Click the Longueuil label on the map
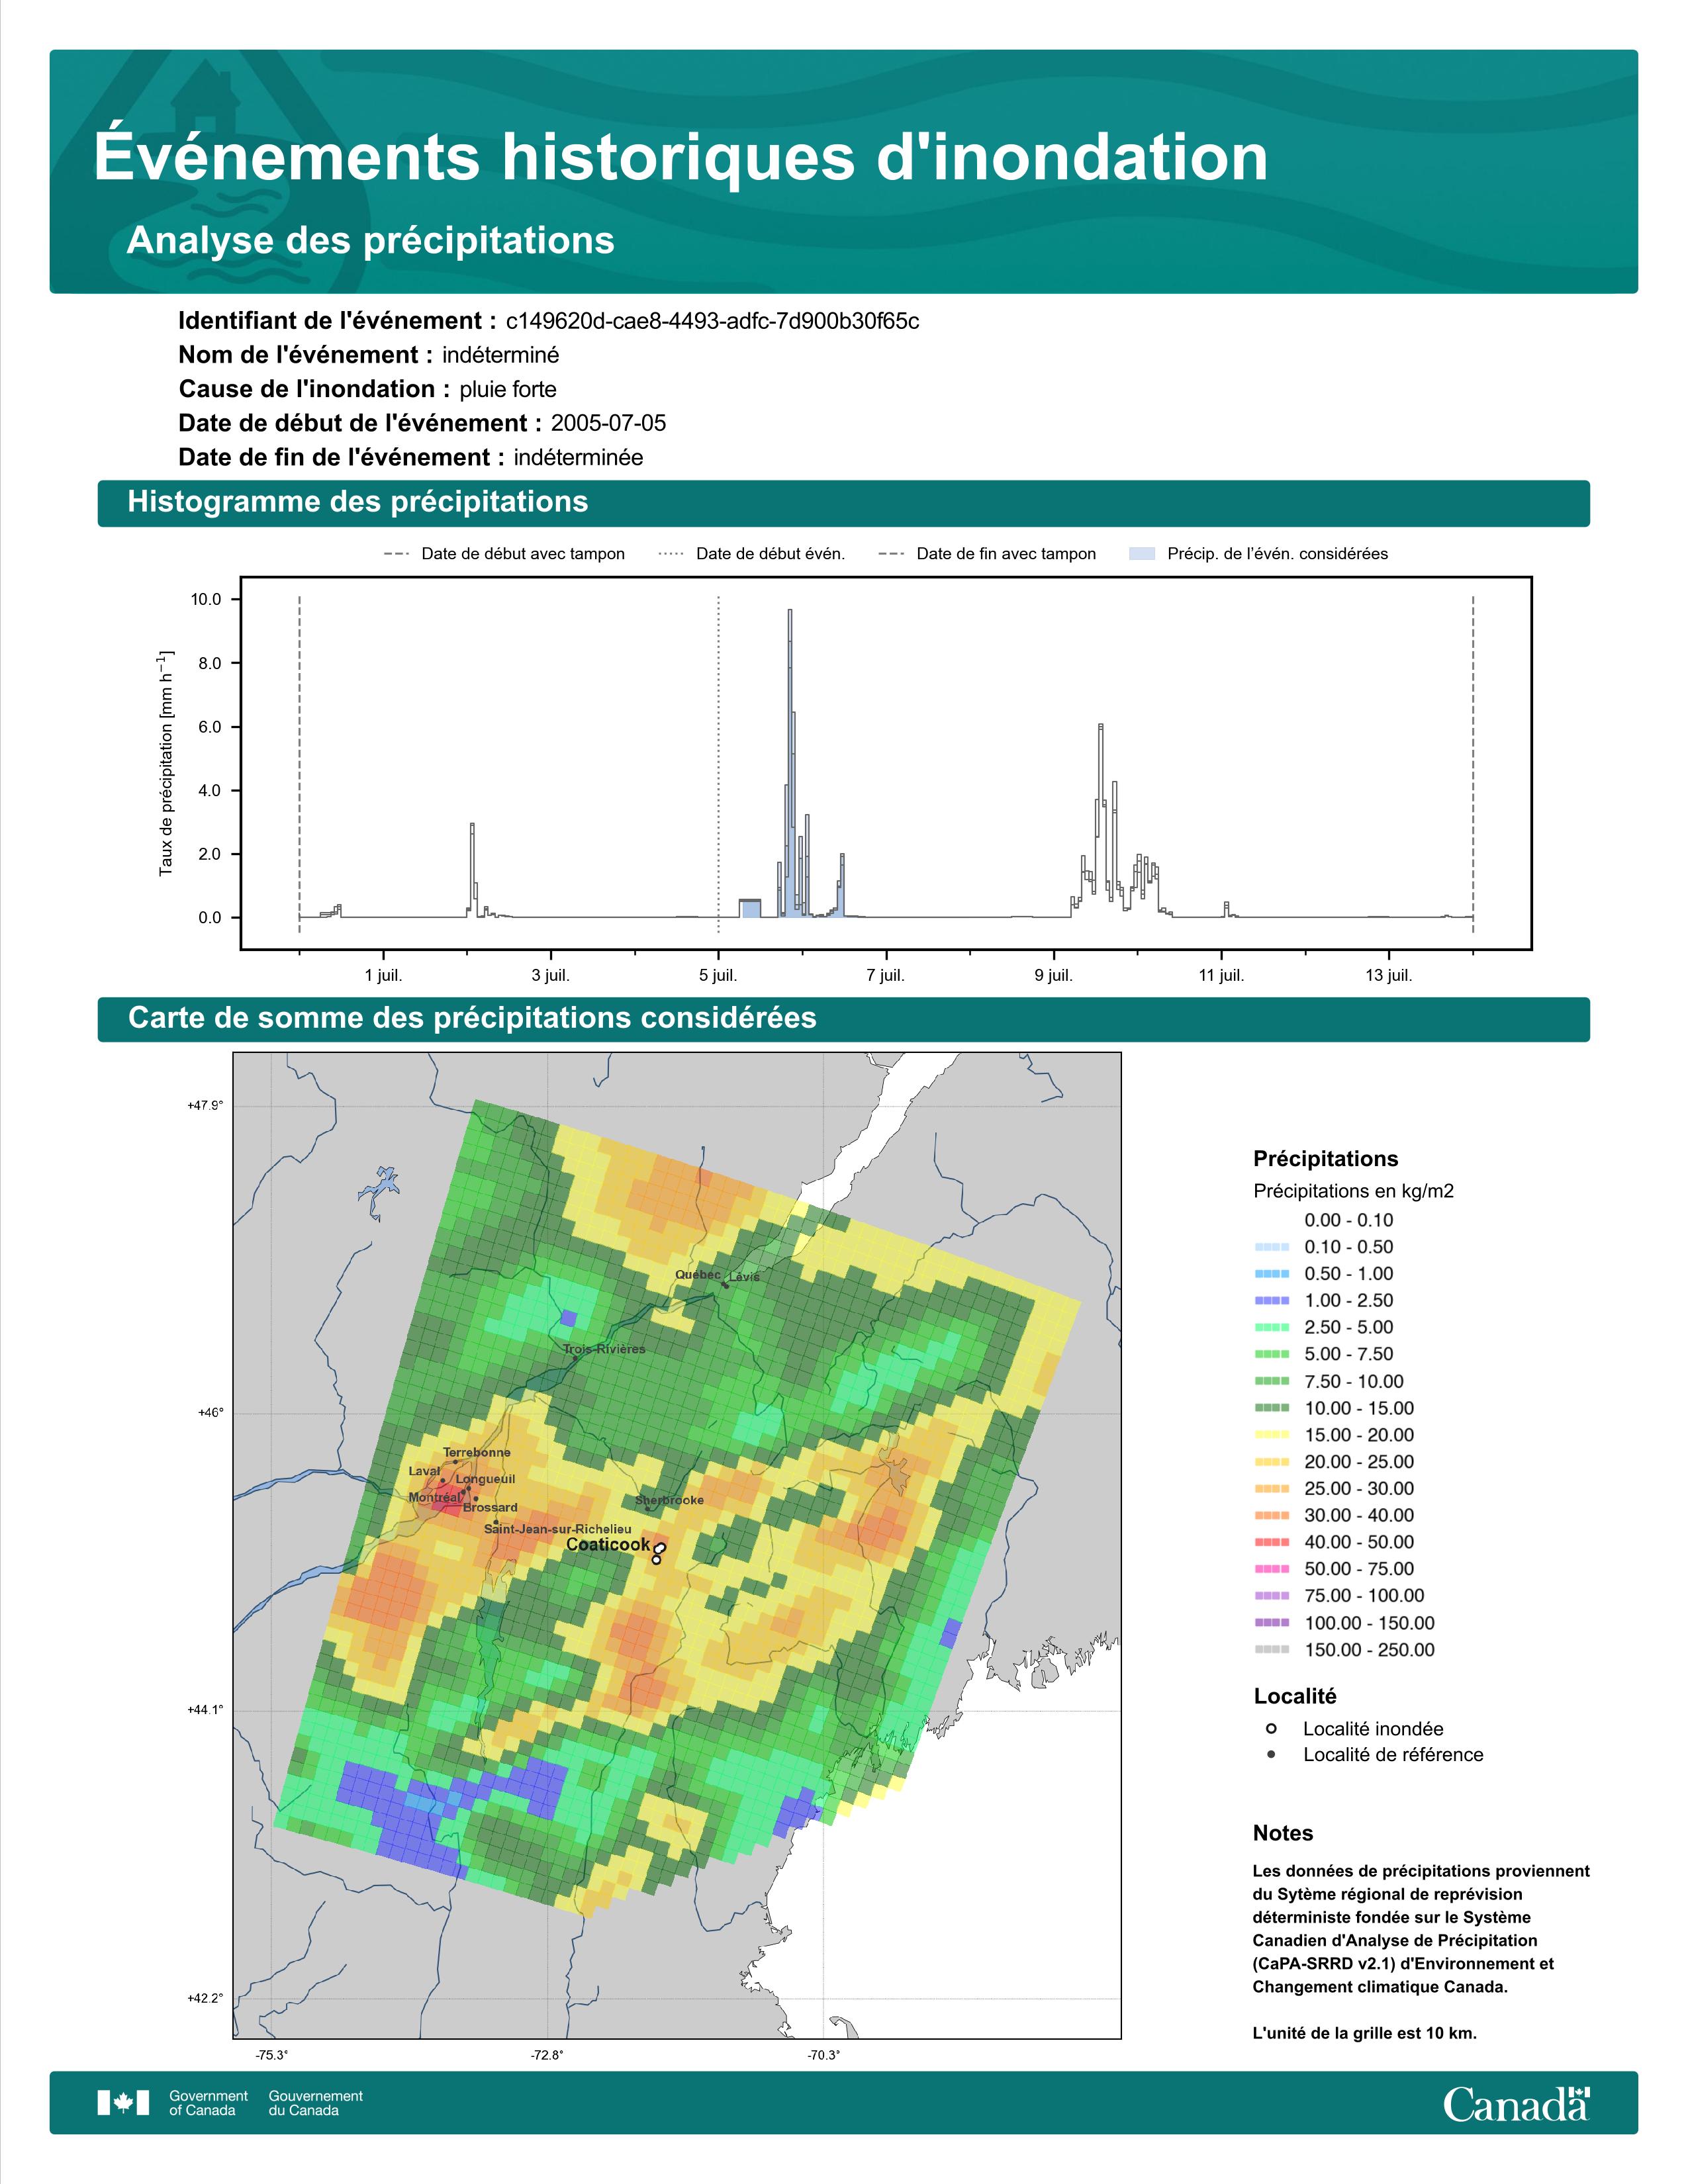Screen dimensions: 1688x2184 (x=485, y=1479)
